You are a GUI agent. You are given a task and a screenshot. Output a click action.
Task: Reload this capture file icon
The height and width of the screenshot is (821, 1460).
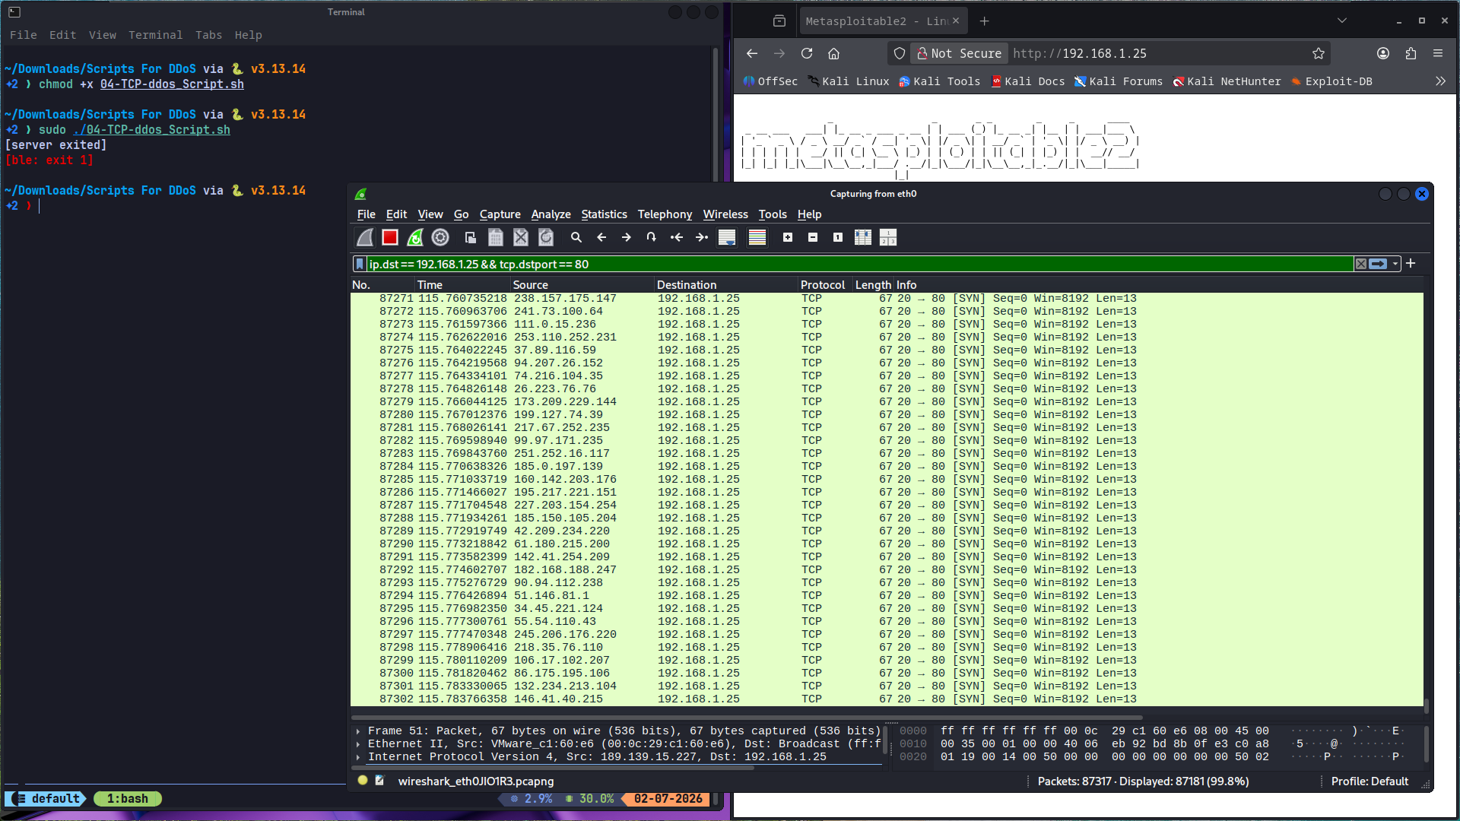click(546, 238)
